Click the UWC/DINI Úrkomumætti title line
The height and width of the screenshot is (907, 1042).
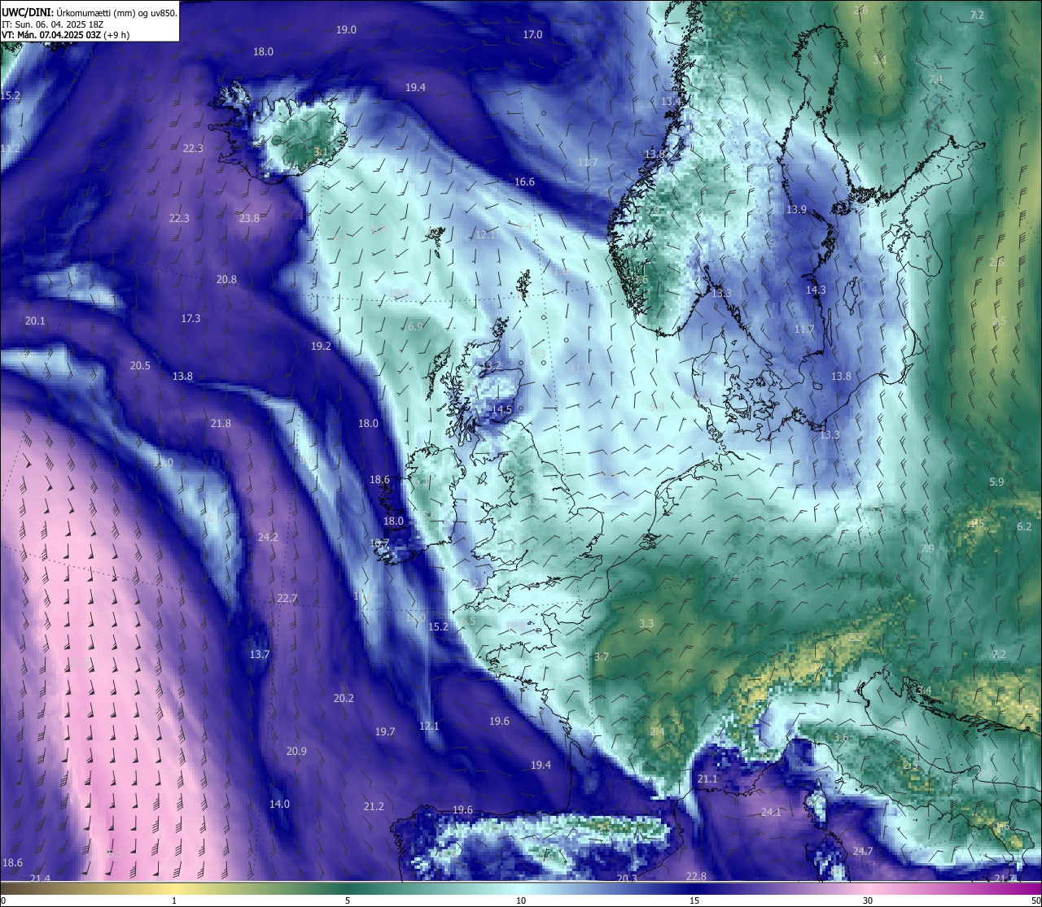tap(90, 13)
